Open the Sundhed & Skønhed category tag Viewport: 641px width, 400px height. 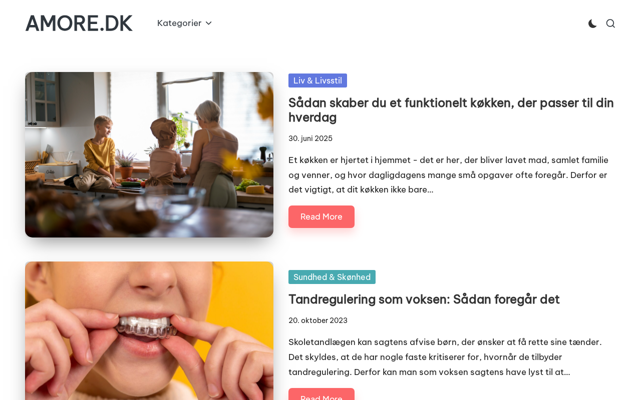332,277
